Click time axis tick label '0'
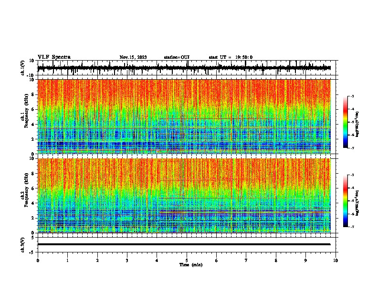 coord(38,261)
